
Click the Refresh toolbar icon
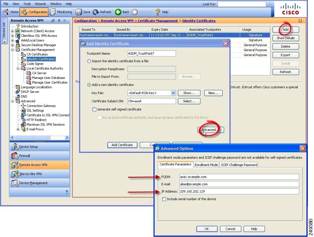(96, 12)
